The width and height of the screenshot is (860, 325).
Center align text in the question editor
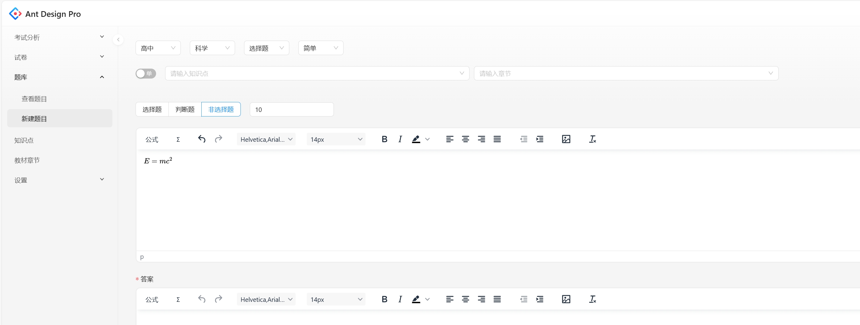point(465,139)
